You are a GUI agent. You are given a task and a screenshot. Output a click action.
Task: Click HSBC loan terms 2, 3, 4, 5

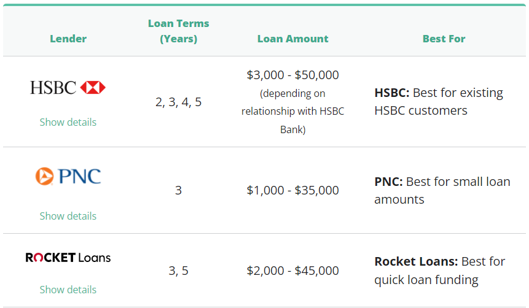178,102
